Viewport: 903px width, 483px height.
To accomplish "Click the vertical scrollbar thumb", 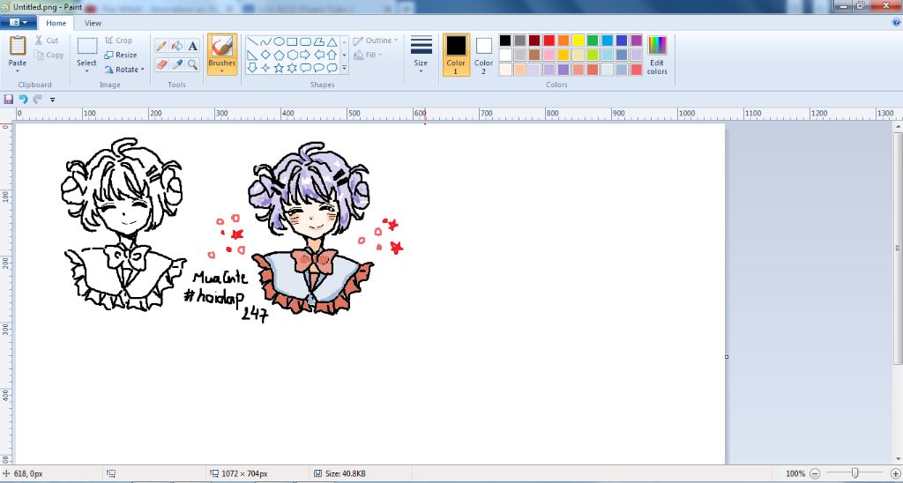I will tap(899, 249).
